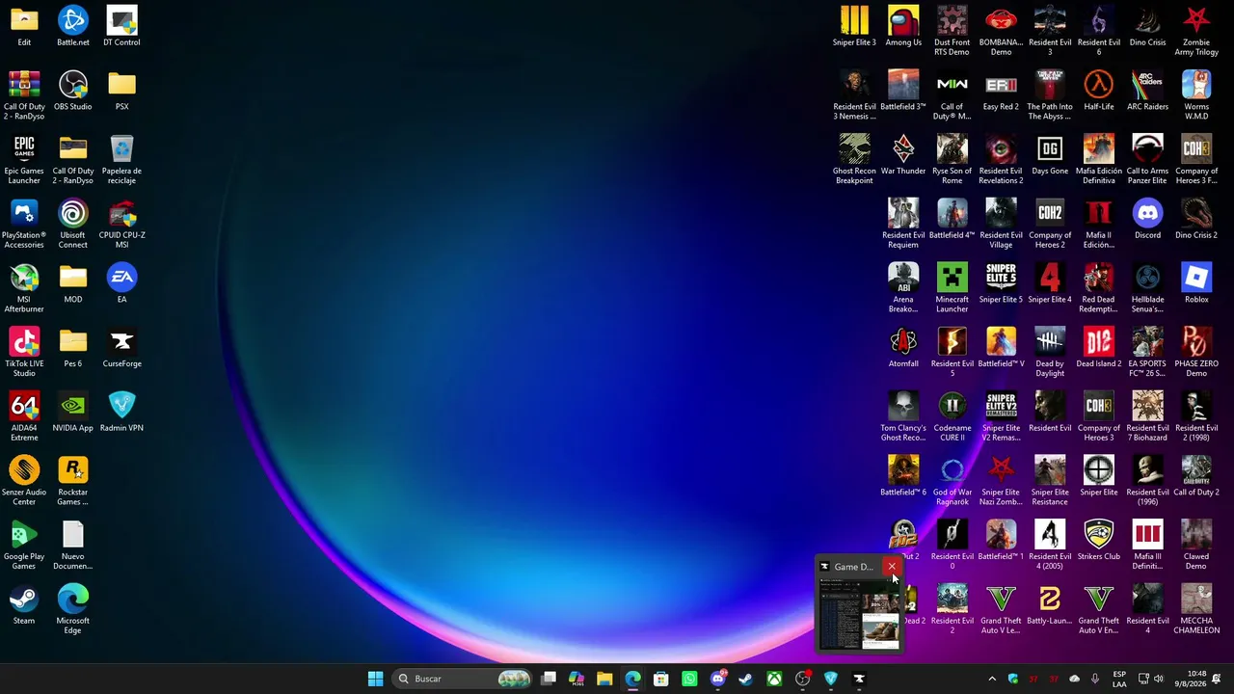Select the Codename CURE II shortcut
Viewport: 1234px width, 694px height.
click(952, 416)
